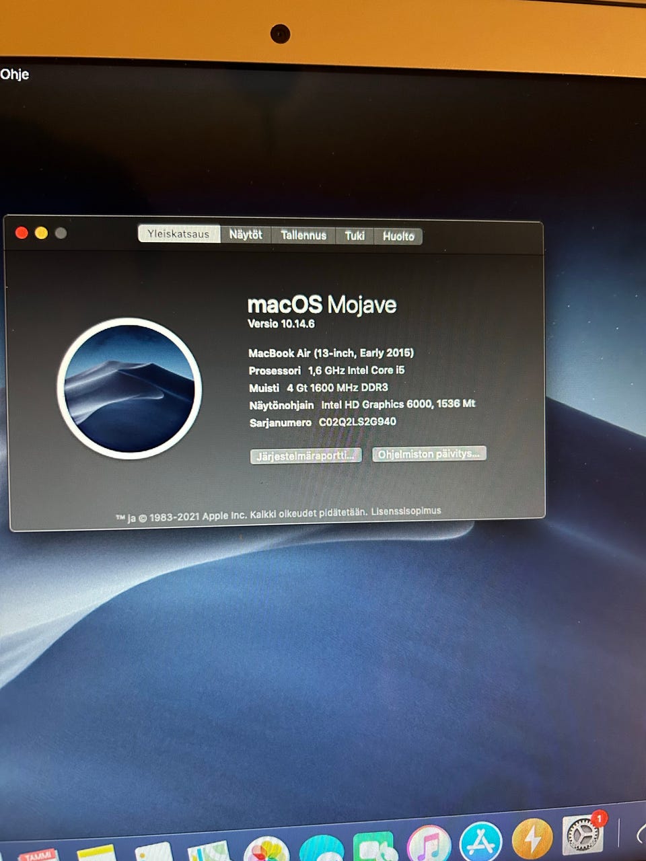
Task: Open Maps icon in the dock
Action: pyautogui.click(x=209, y=851)
